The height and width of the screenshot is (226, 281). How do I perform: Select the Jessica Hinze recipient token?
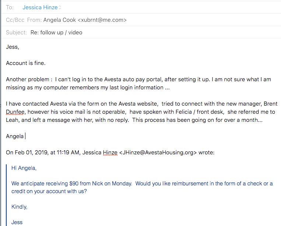click(x=40, y=7)
